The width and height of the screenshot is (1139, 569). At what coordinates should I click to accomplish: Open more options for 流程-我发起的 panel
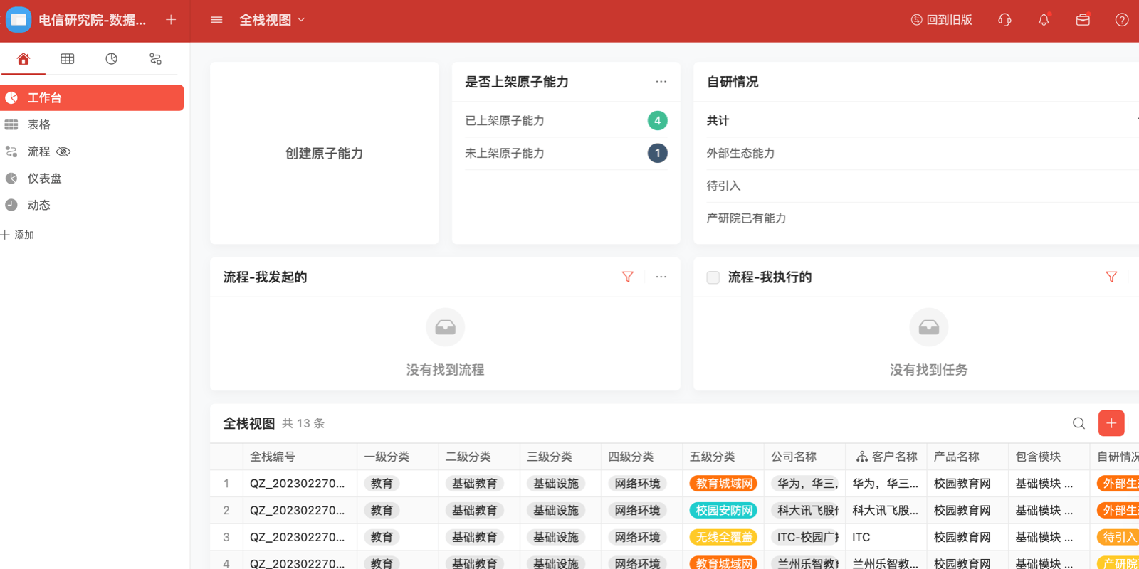661,277
